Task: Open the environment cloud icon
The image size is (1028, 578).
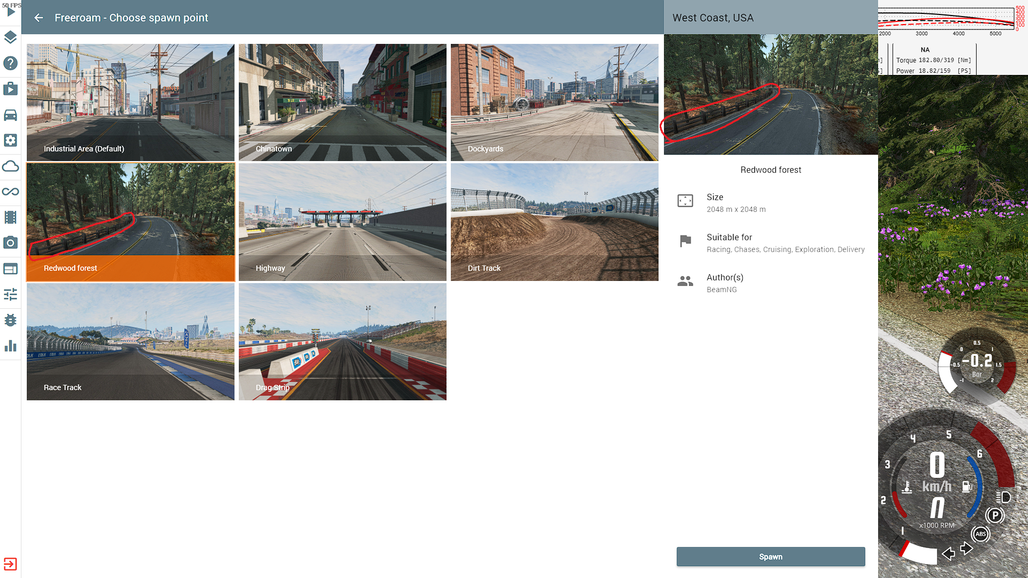Action: [x=11, y=166]
